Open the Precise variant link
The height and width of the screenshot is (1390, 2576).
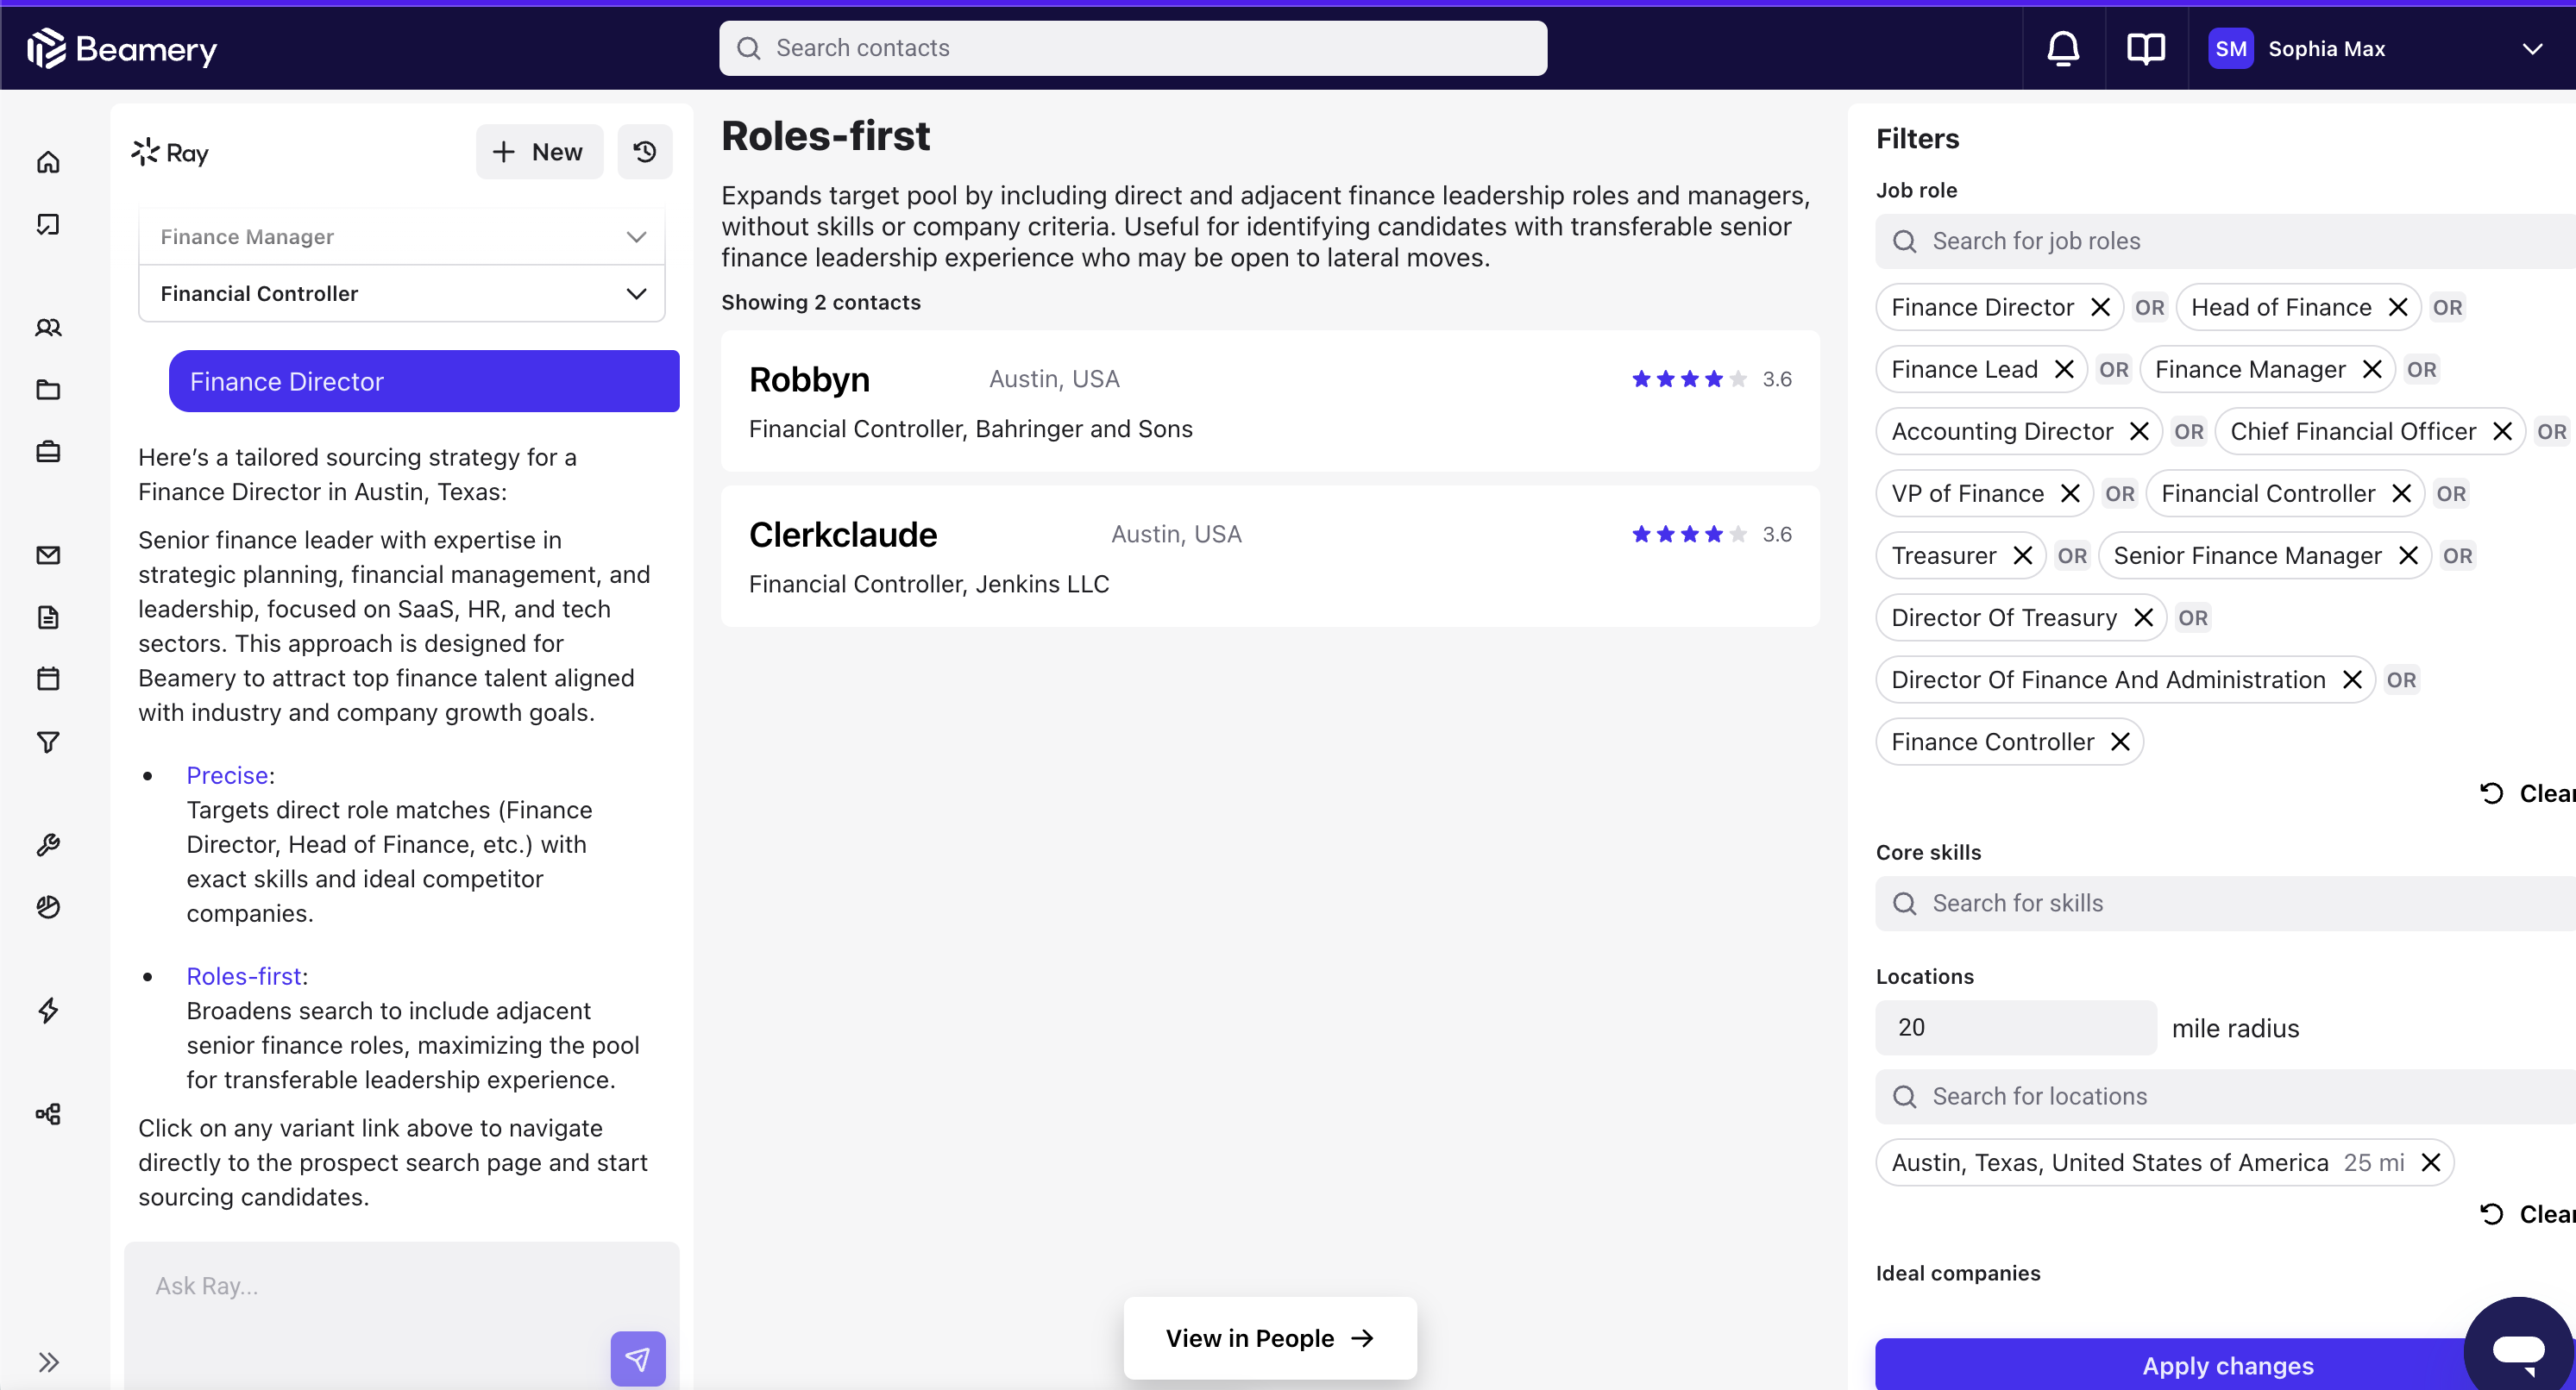click(227, 775)
